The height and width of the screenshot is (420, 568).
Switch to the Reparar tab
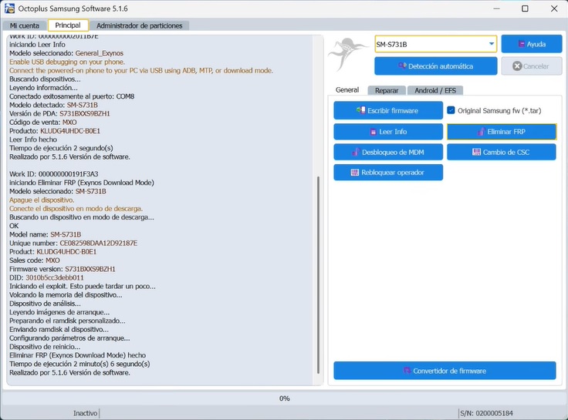[x=387, y=90]
